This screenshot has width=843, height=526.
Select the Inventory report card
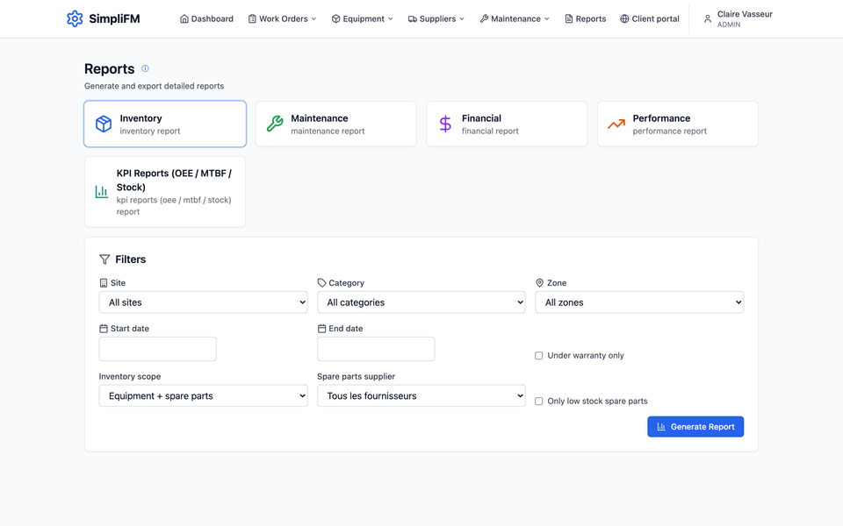point(165,124)
